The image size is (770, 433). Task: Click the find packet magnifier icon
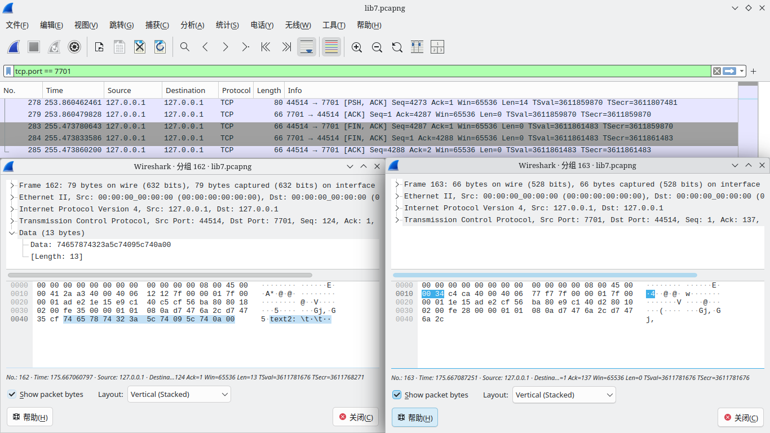point(184,47)
